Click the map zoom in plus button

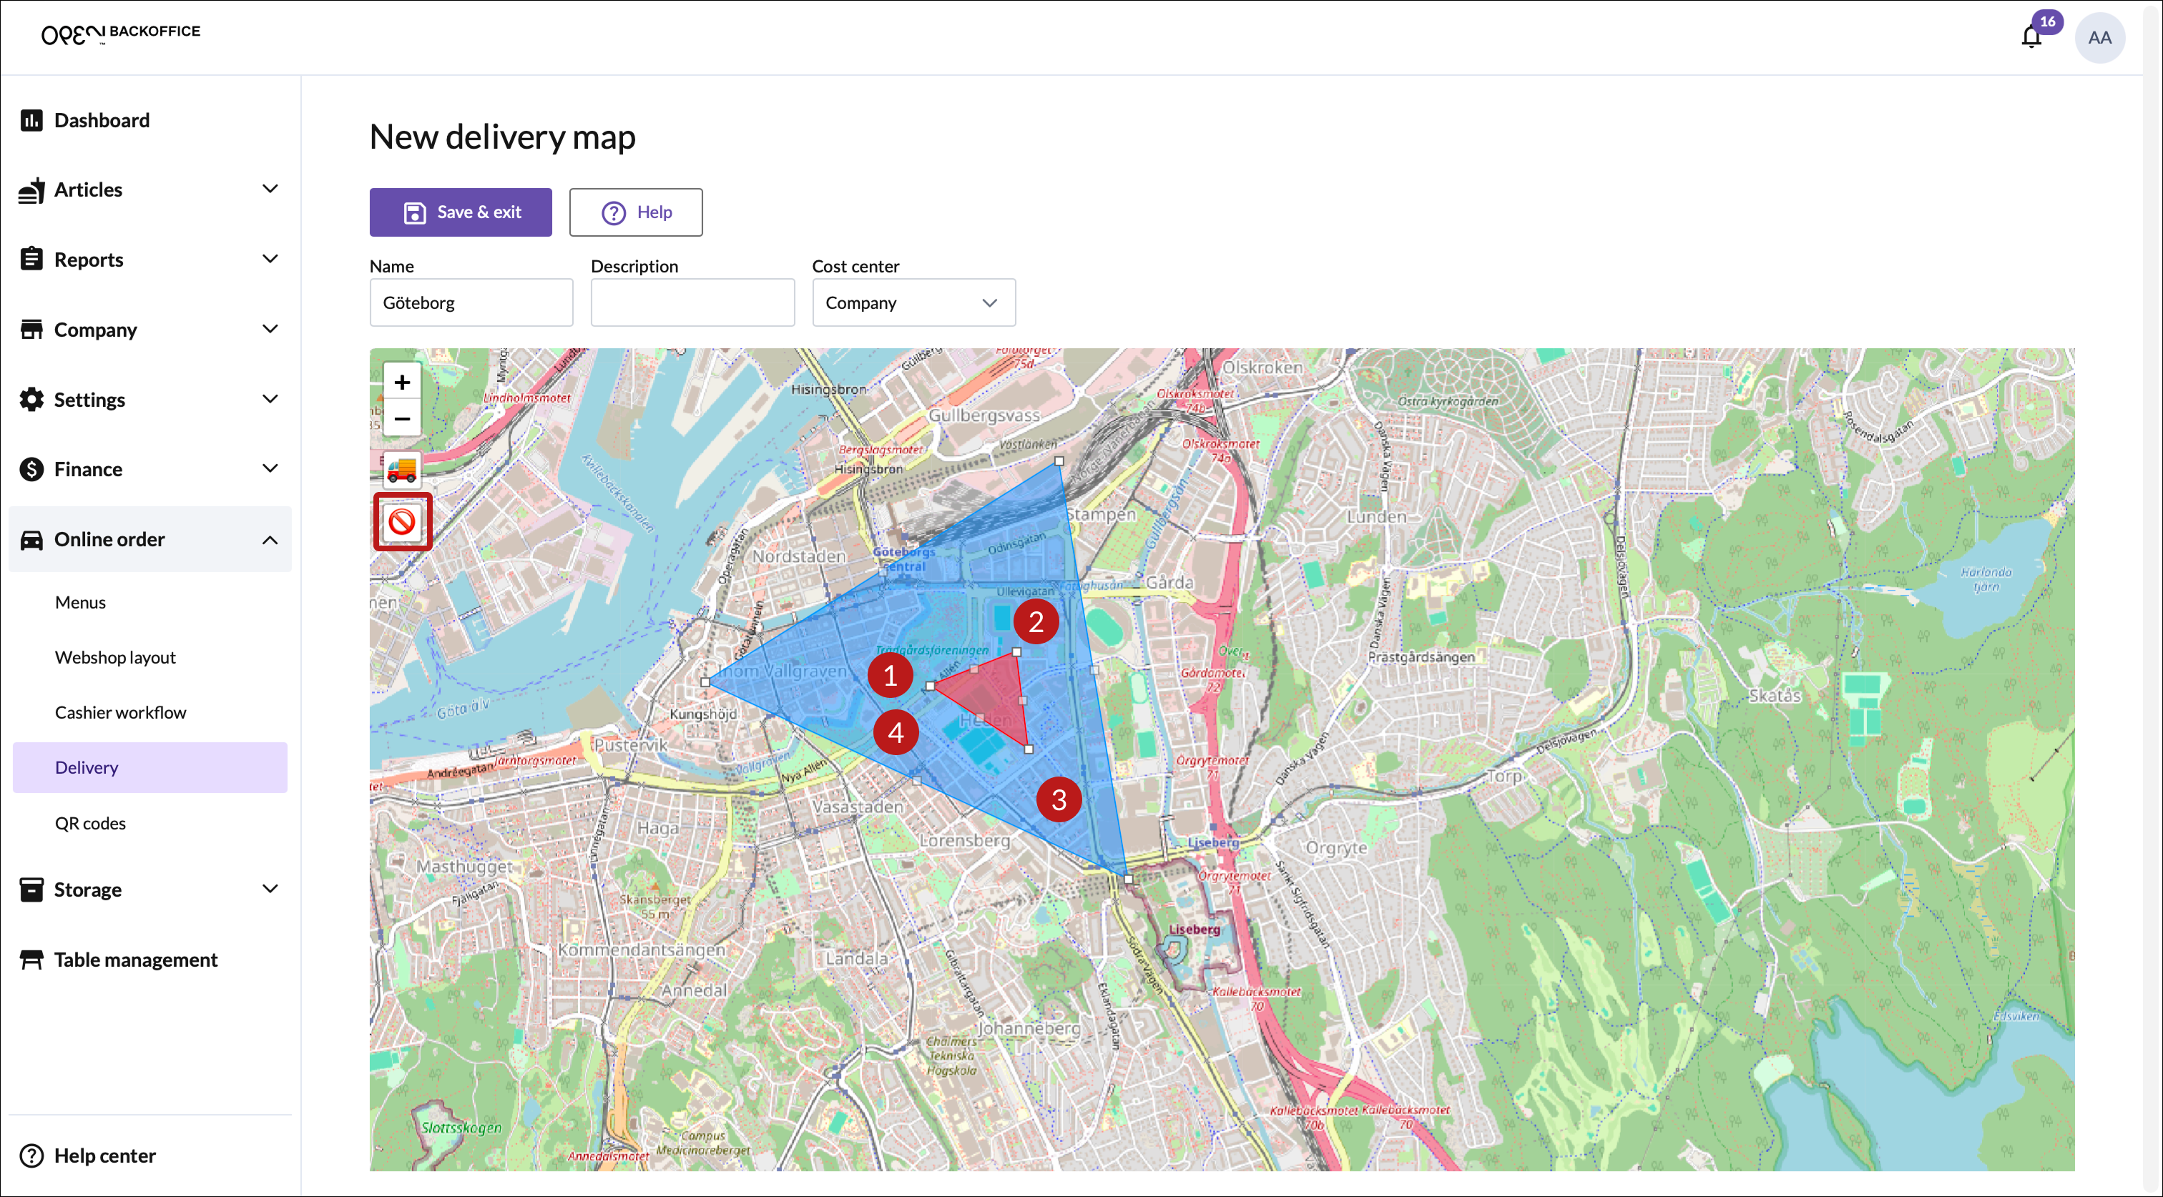point(402,383)
